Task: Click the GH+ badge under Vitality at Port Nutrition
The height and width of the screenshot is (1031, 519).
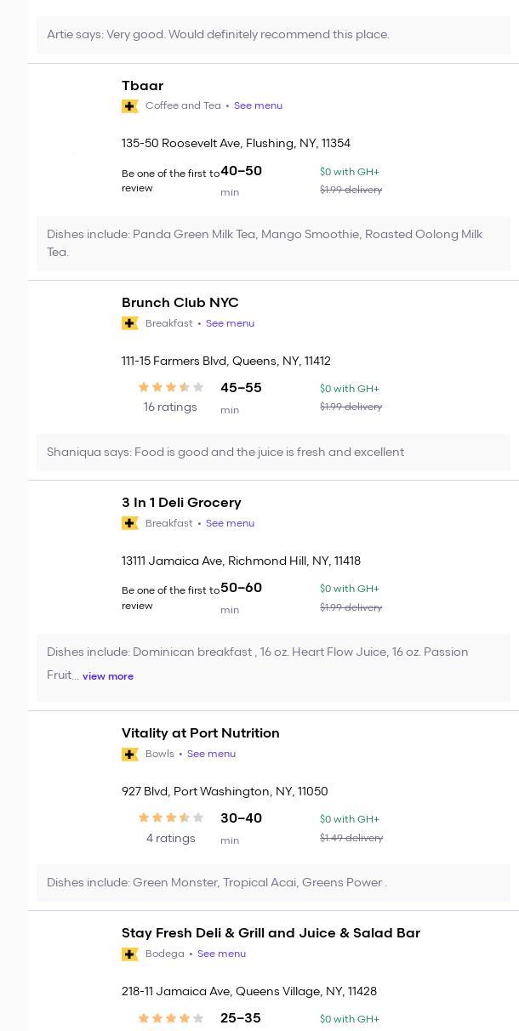Action: 130,755
